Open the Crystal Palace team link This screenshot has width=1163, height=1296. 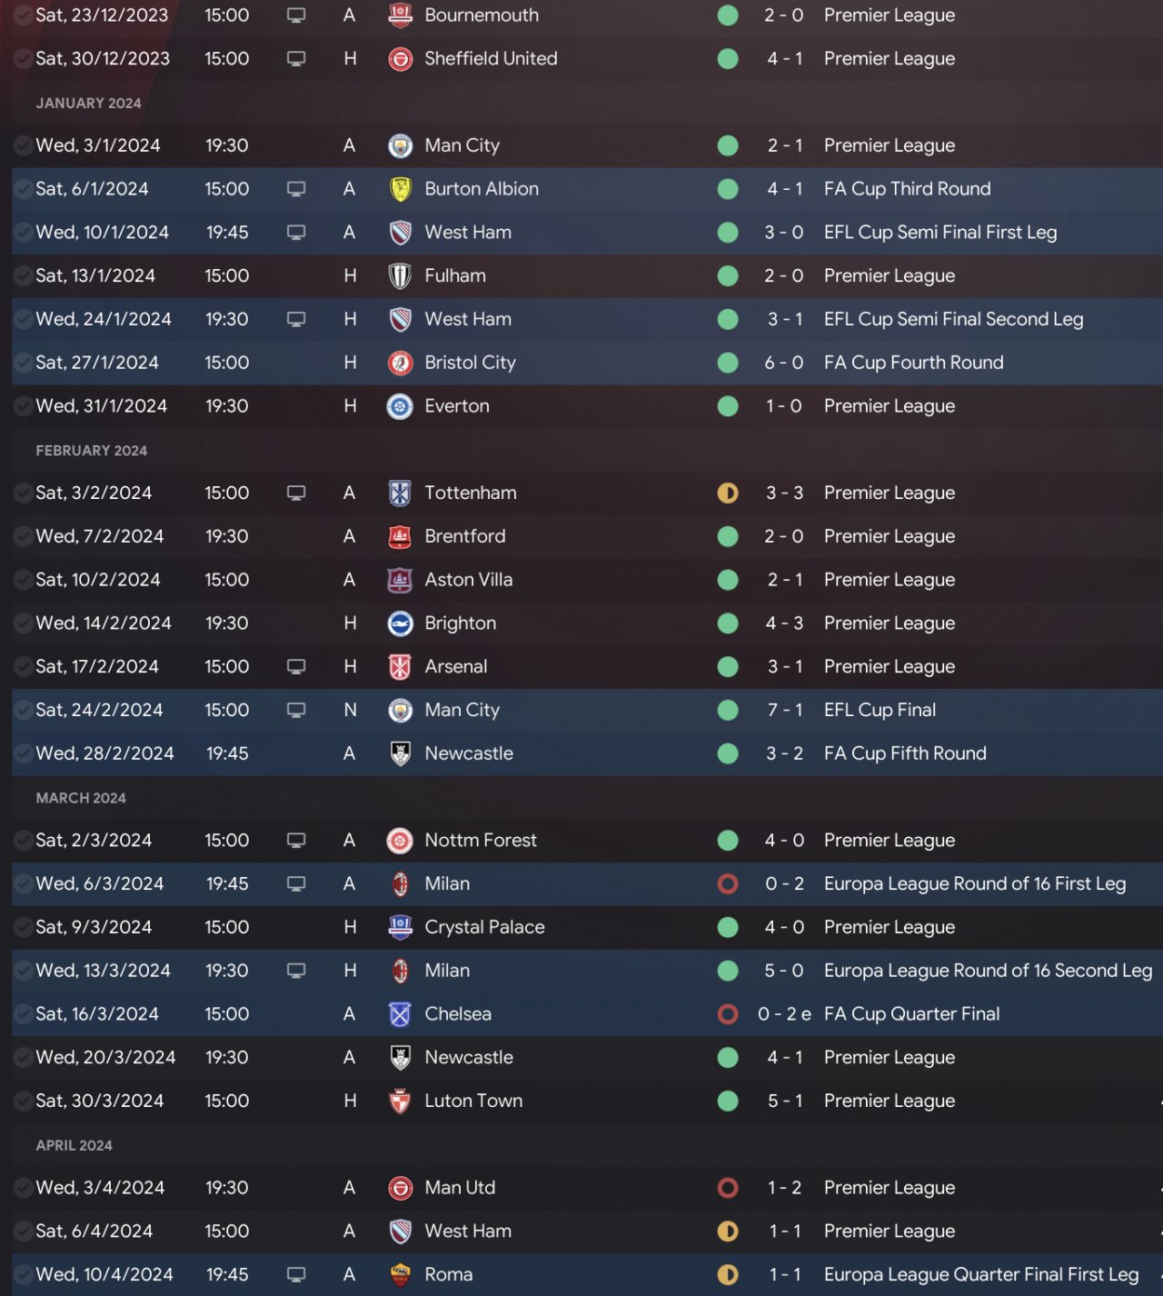tap(484, 927)
